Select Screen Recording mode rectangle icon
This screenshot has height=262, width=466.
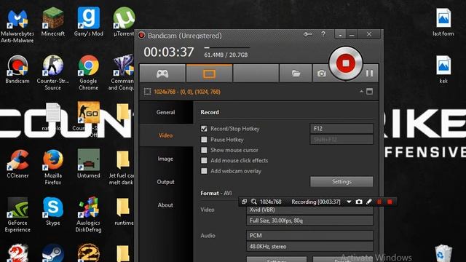click(209, 73)
